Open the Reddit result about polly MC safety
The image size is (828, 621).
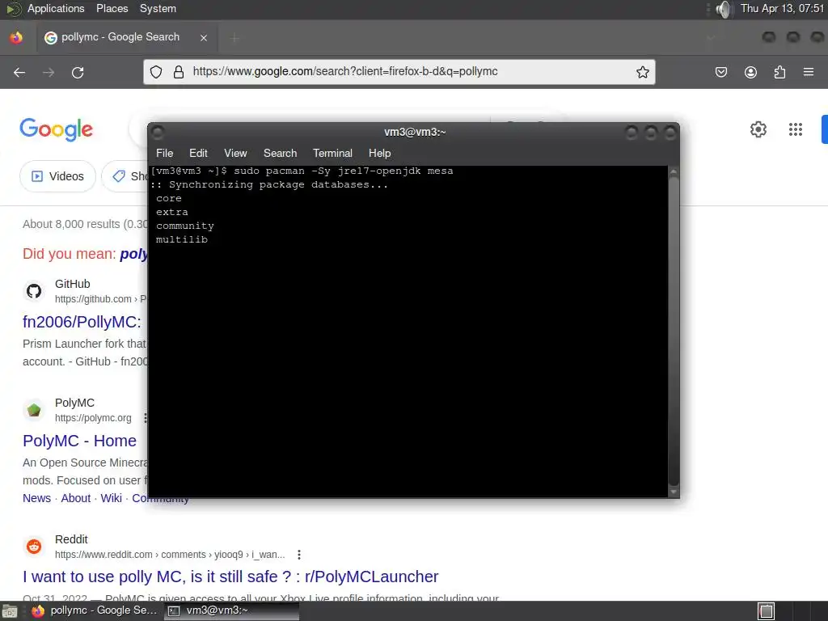[x=230, y=577]
